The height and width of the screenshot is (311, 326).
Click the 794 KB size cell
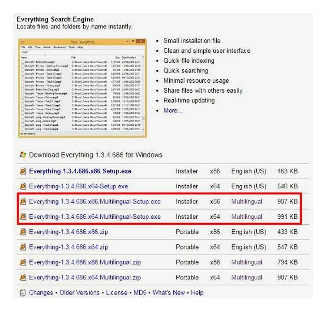pyautogui.click(x=287, y=262)
